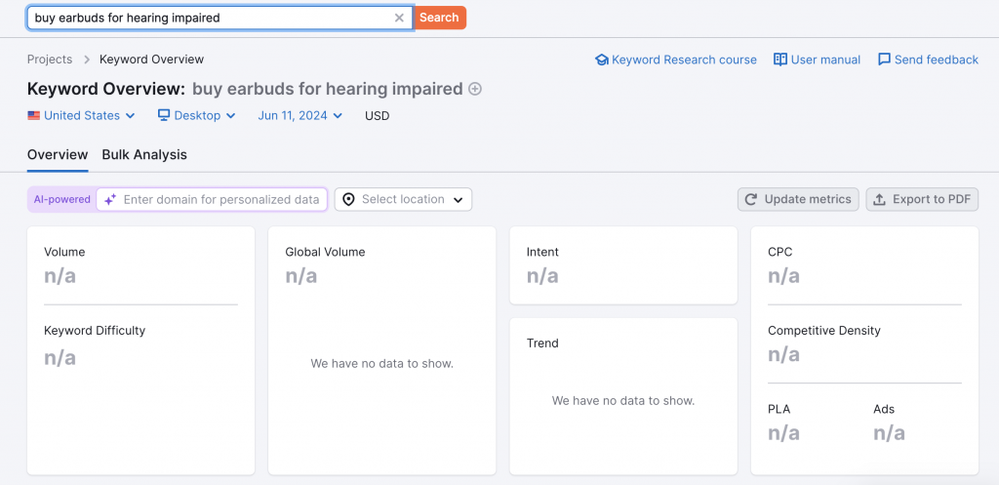This screenshot has height=485, width=999.
Task: Click the Export to PDF button
Action: (922, 199)
